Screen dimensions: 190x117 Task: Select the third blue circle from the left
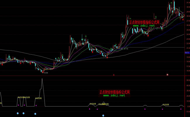(35, 113)
